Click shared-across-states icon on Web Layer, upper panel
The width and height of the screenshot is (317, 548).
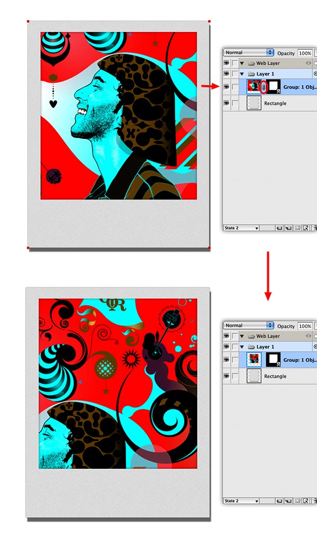[x=308, y=63]
